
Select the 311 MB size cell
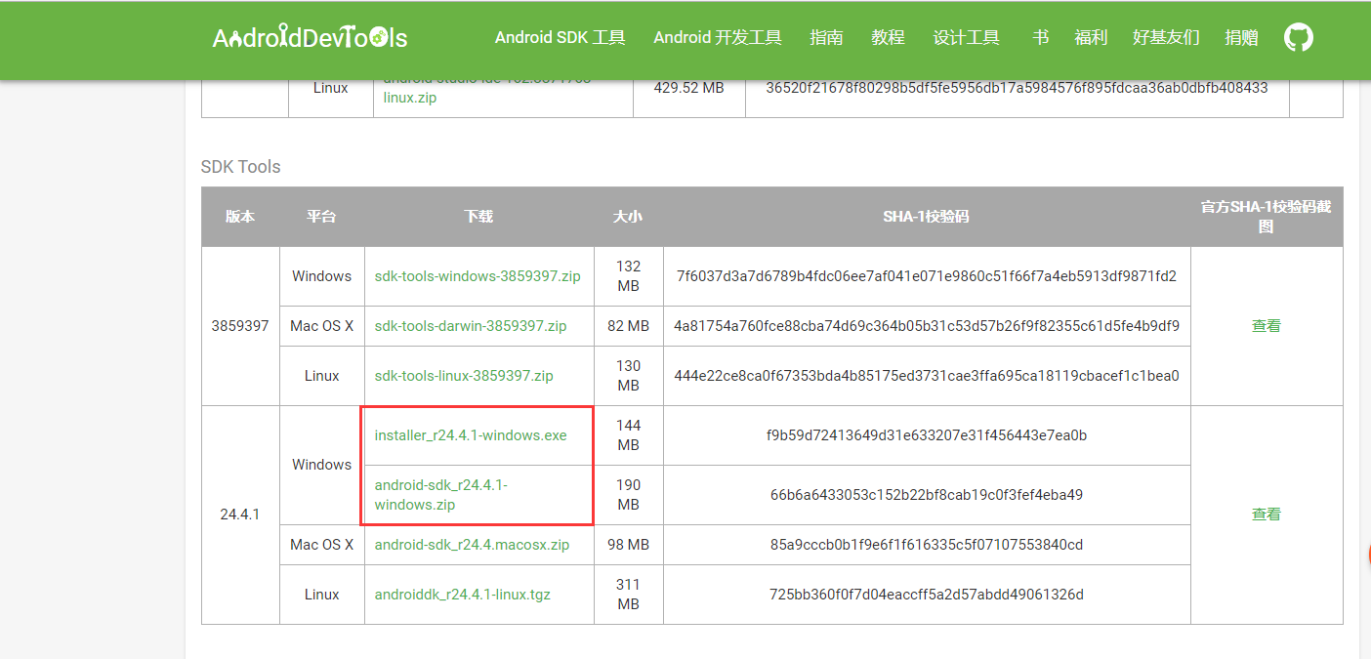tap(629, 595)
